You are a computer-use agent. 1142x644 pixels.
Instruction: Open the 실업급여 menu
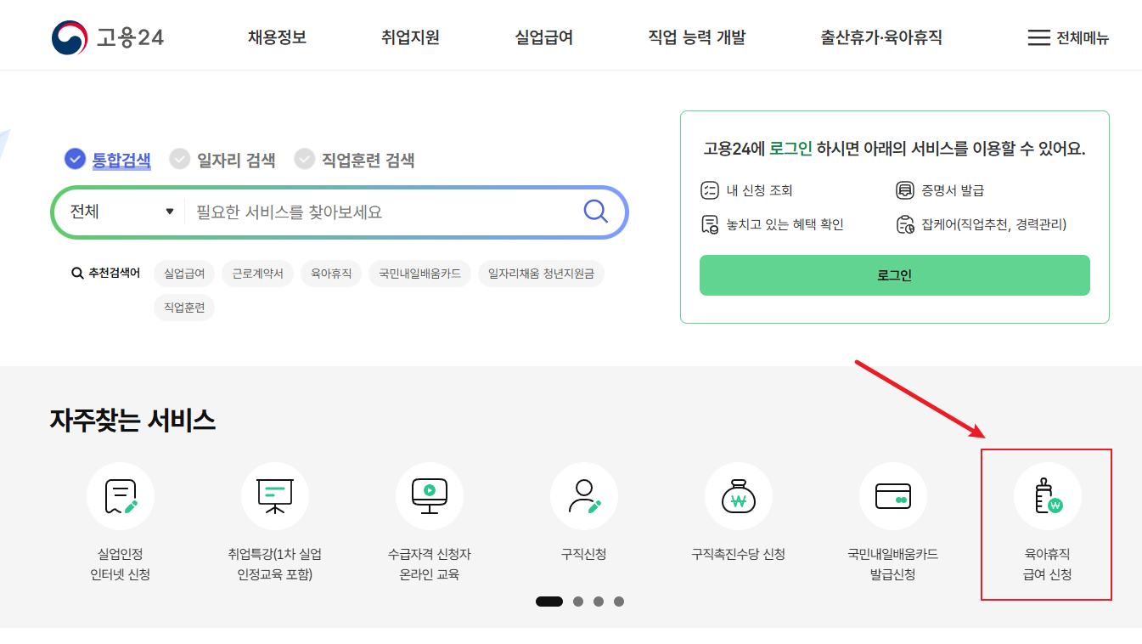[x=543, y=37]
